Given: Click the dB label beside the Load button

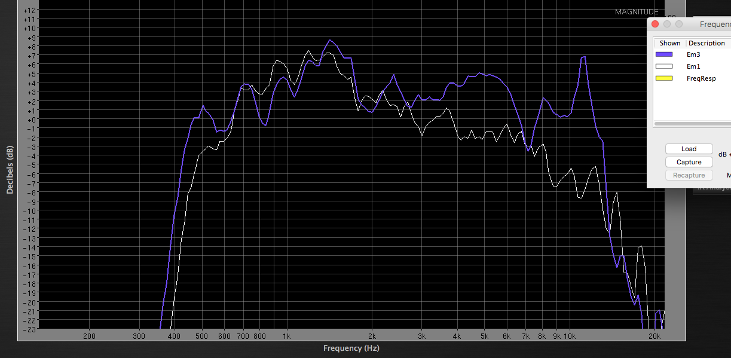Looking at the screenshot, I should pos(723,154).
